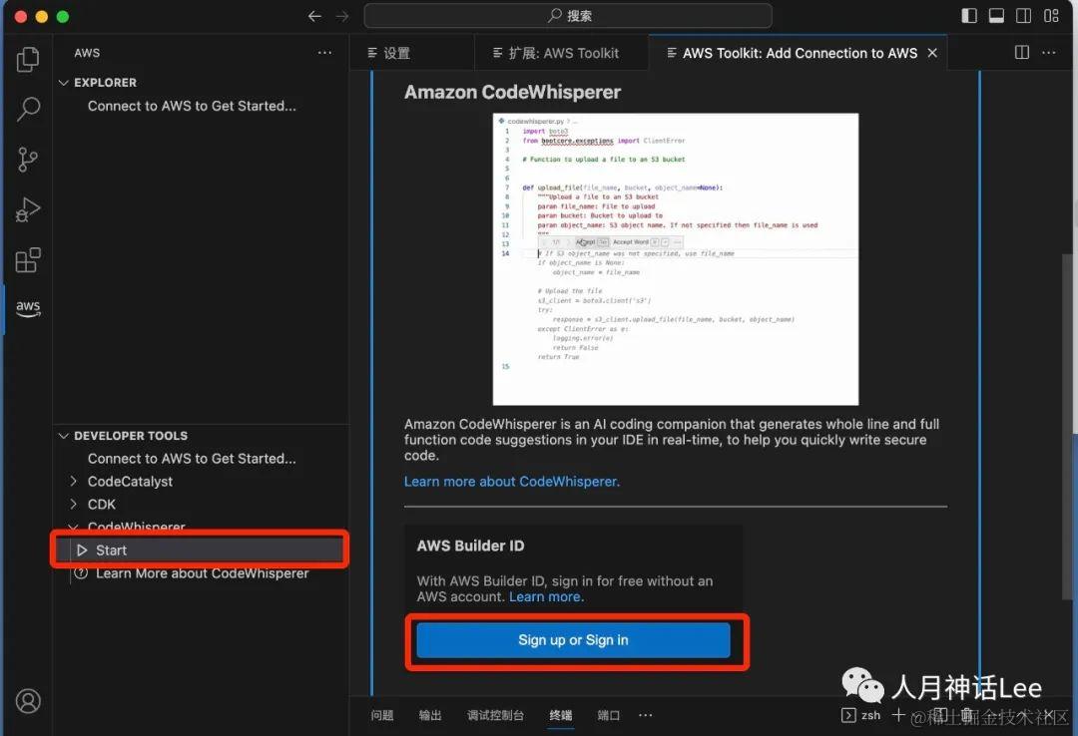Go back with the left arrow
This screenshot has width=1078, height=736.
pos(314,16)
